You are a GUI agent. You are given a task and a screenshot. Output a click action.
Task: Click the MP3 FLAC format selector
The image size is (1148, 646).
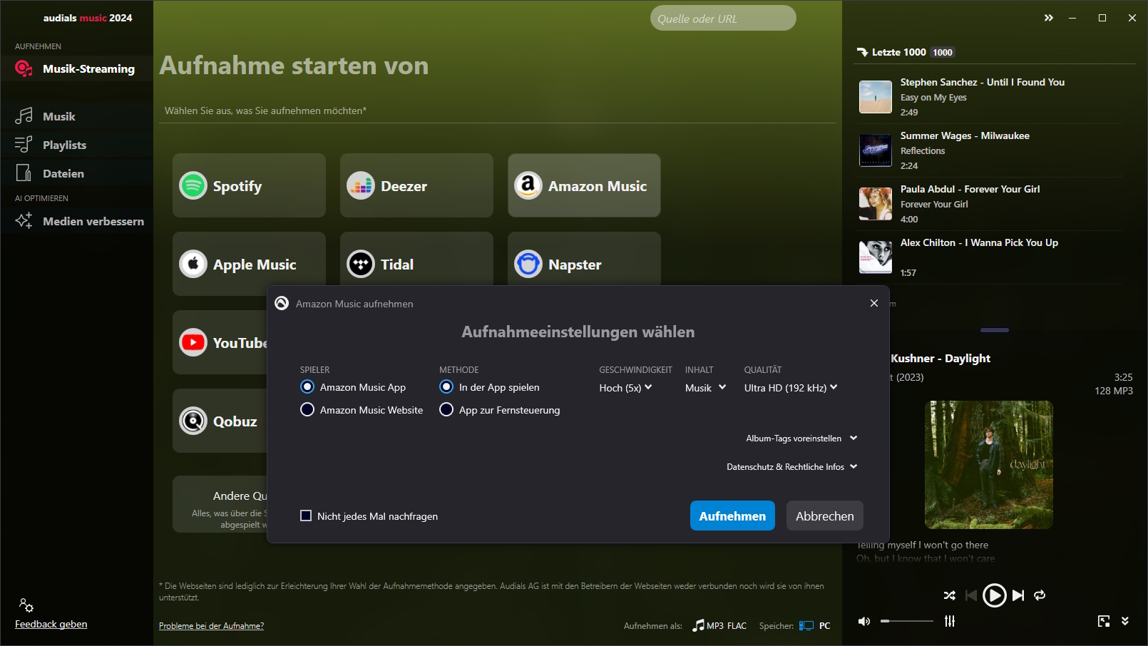719,625
